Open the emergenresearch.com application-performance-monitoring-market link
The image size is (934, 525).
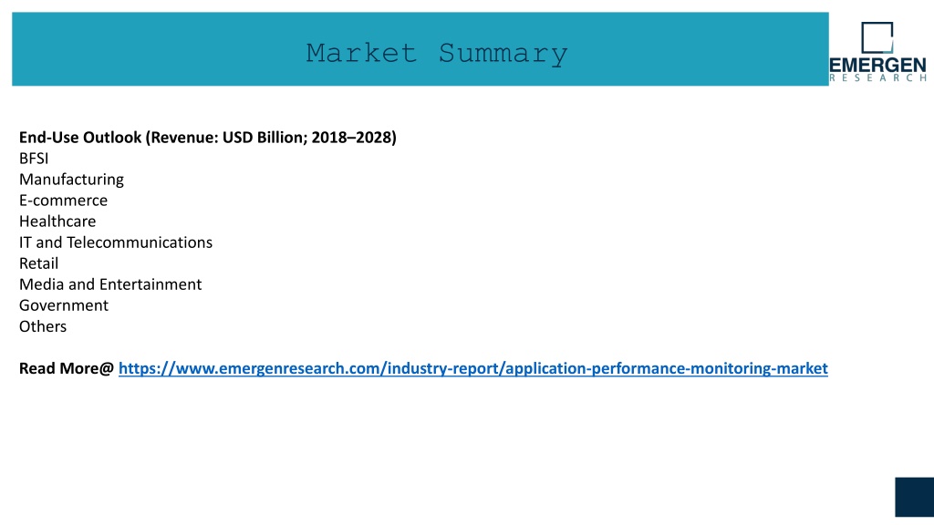473,368
